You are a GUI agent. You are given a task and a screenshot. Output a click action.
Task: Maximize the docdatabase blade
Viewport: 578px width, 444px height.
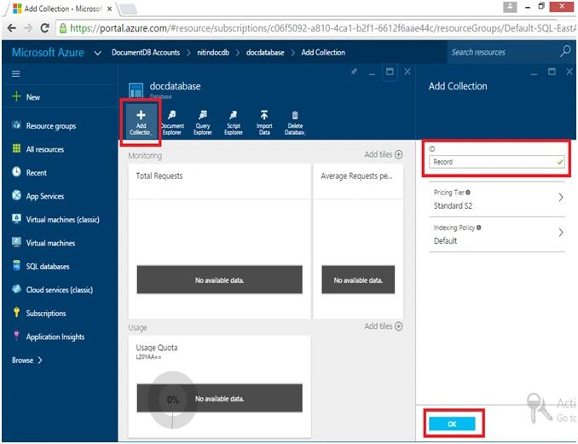tap(390, 71)
